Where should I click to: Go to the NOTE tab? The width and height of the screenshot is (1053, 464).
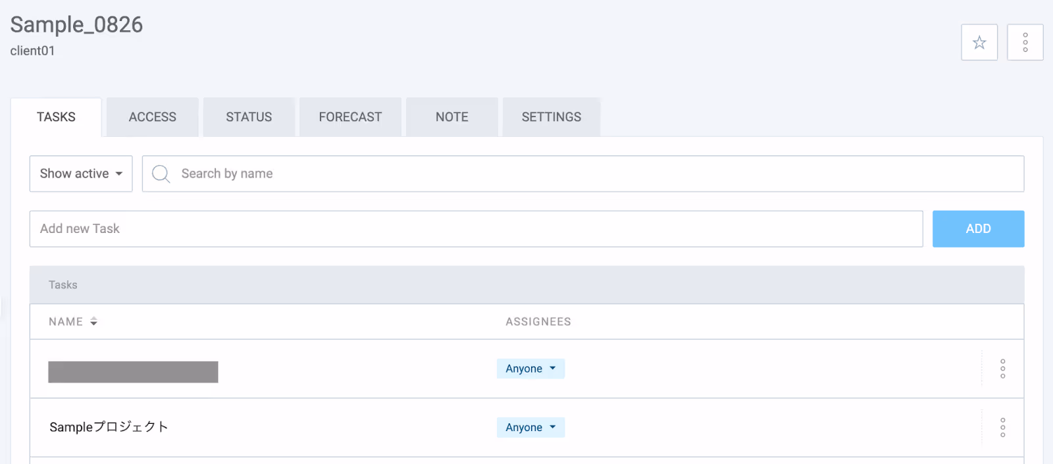[452, 117]
